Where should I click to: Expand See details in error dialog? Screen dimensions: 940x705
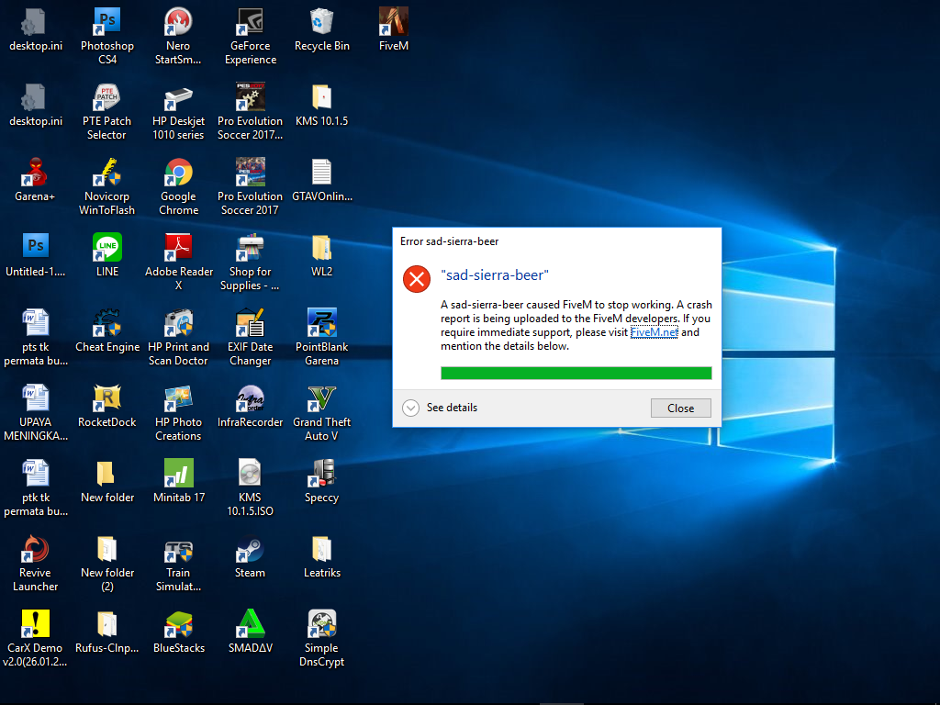(x=440, y=408)
